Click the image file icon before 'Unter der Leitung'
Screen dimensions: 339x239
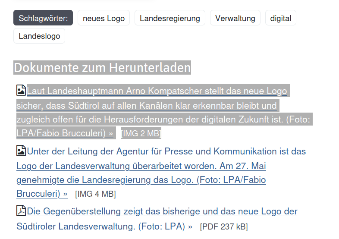(21, 151)
